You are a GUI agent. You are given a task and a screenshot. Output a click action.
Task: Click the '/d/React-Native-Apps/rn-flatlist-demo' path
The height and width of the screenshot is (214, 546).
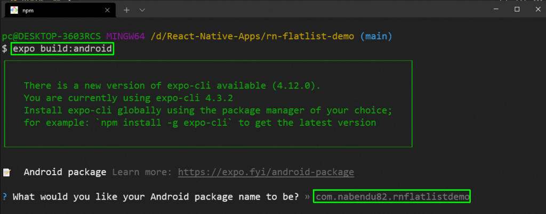[x=252, y=36]
